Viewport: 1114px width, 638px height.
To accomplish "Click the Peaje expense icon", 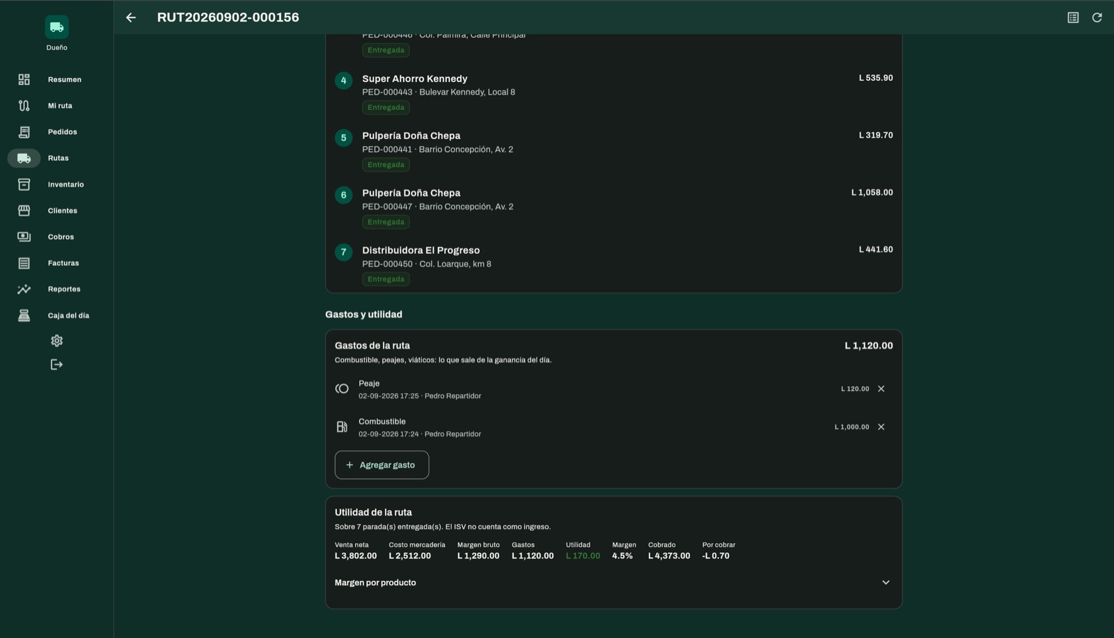I will [342, 389].
